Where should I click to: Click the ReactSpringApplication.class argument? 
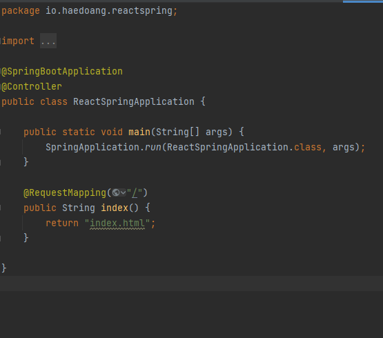pyautogui.click(x=244, y=147)
